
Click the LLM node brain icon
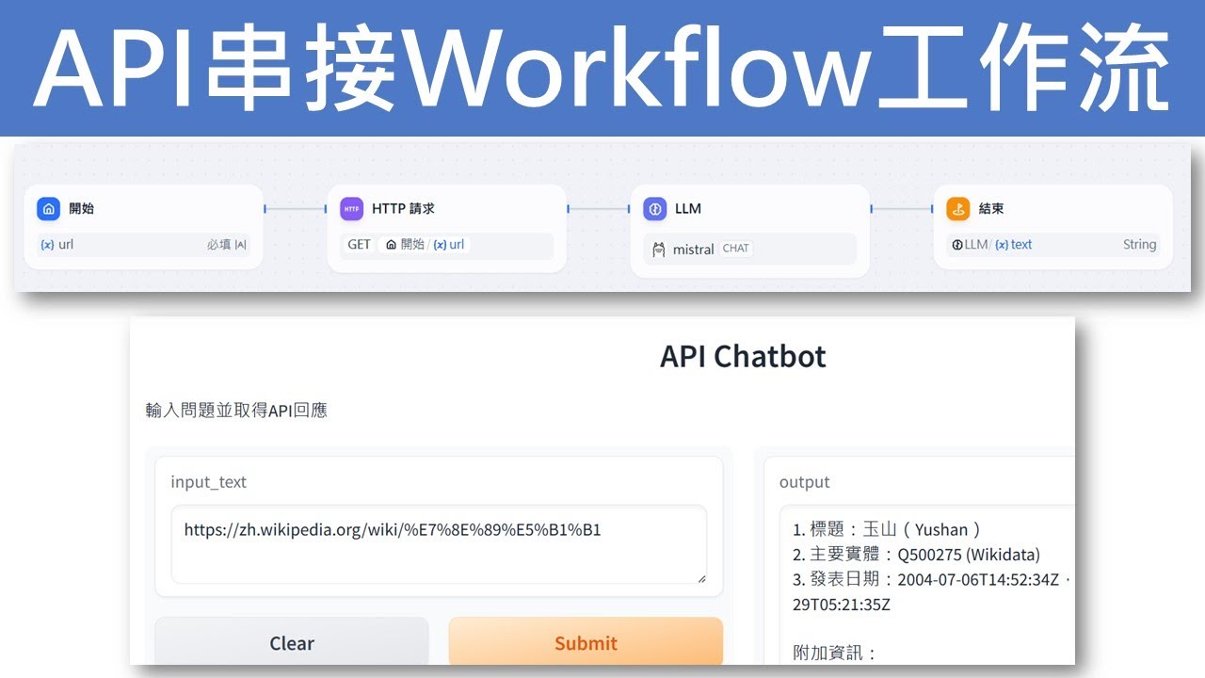coord(655,209)
